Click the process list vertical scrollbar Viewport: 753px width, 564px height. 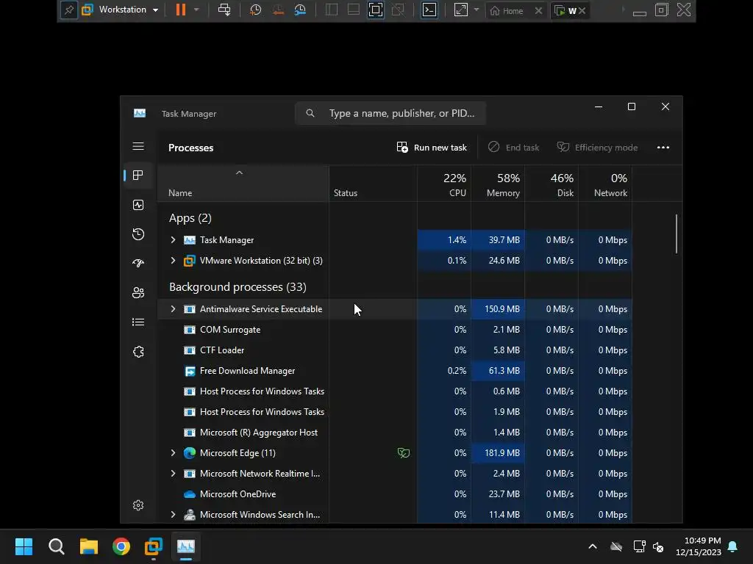point(677,234)
